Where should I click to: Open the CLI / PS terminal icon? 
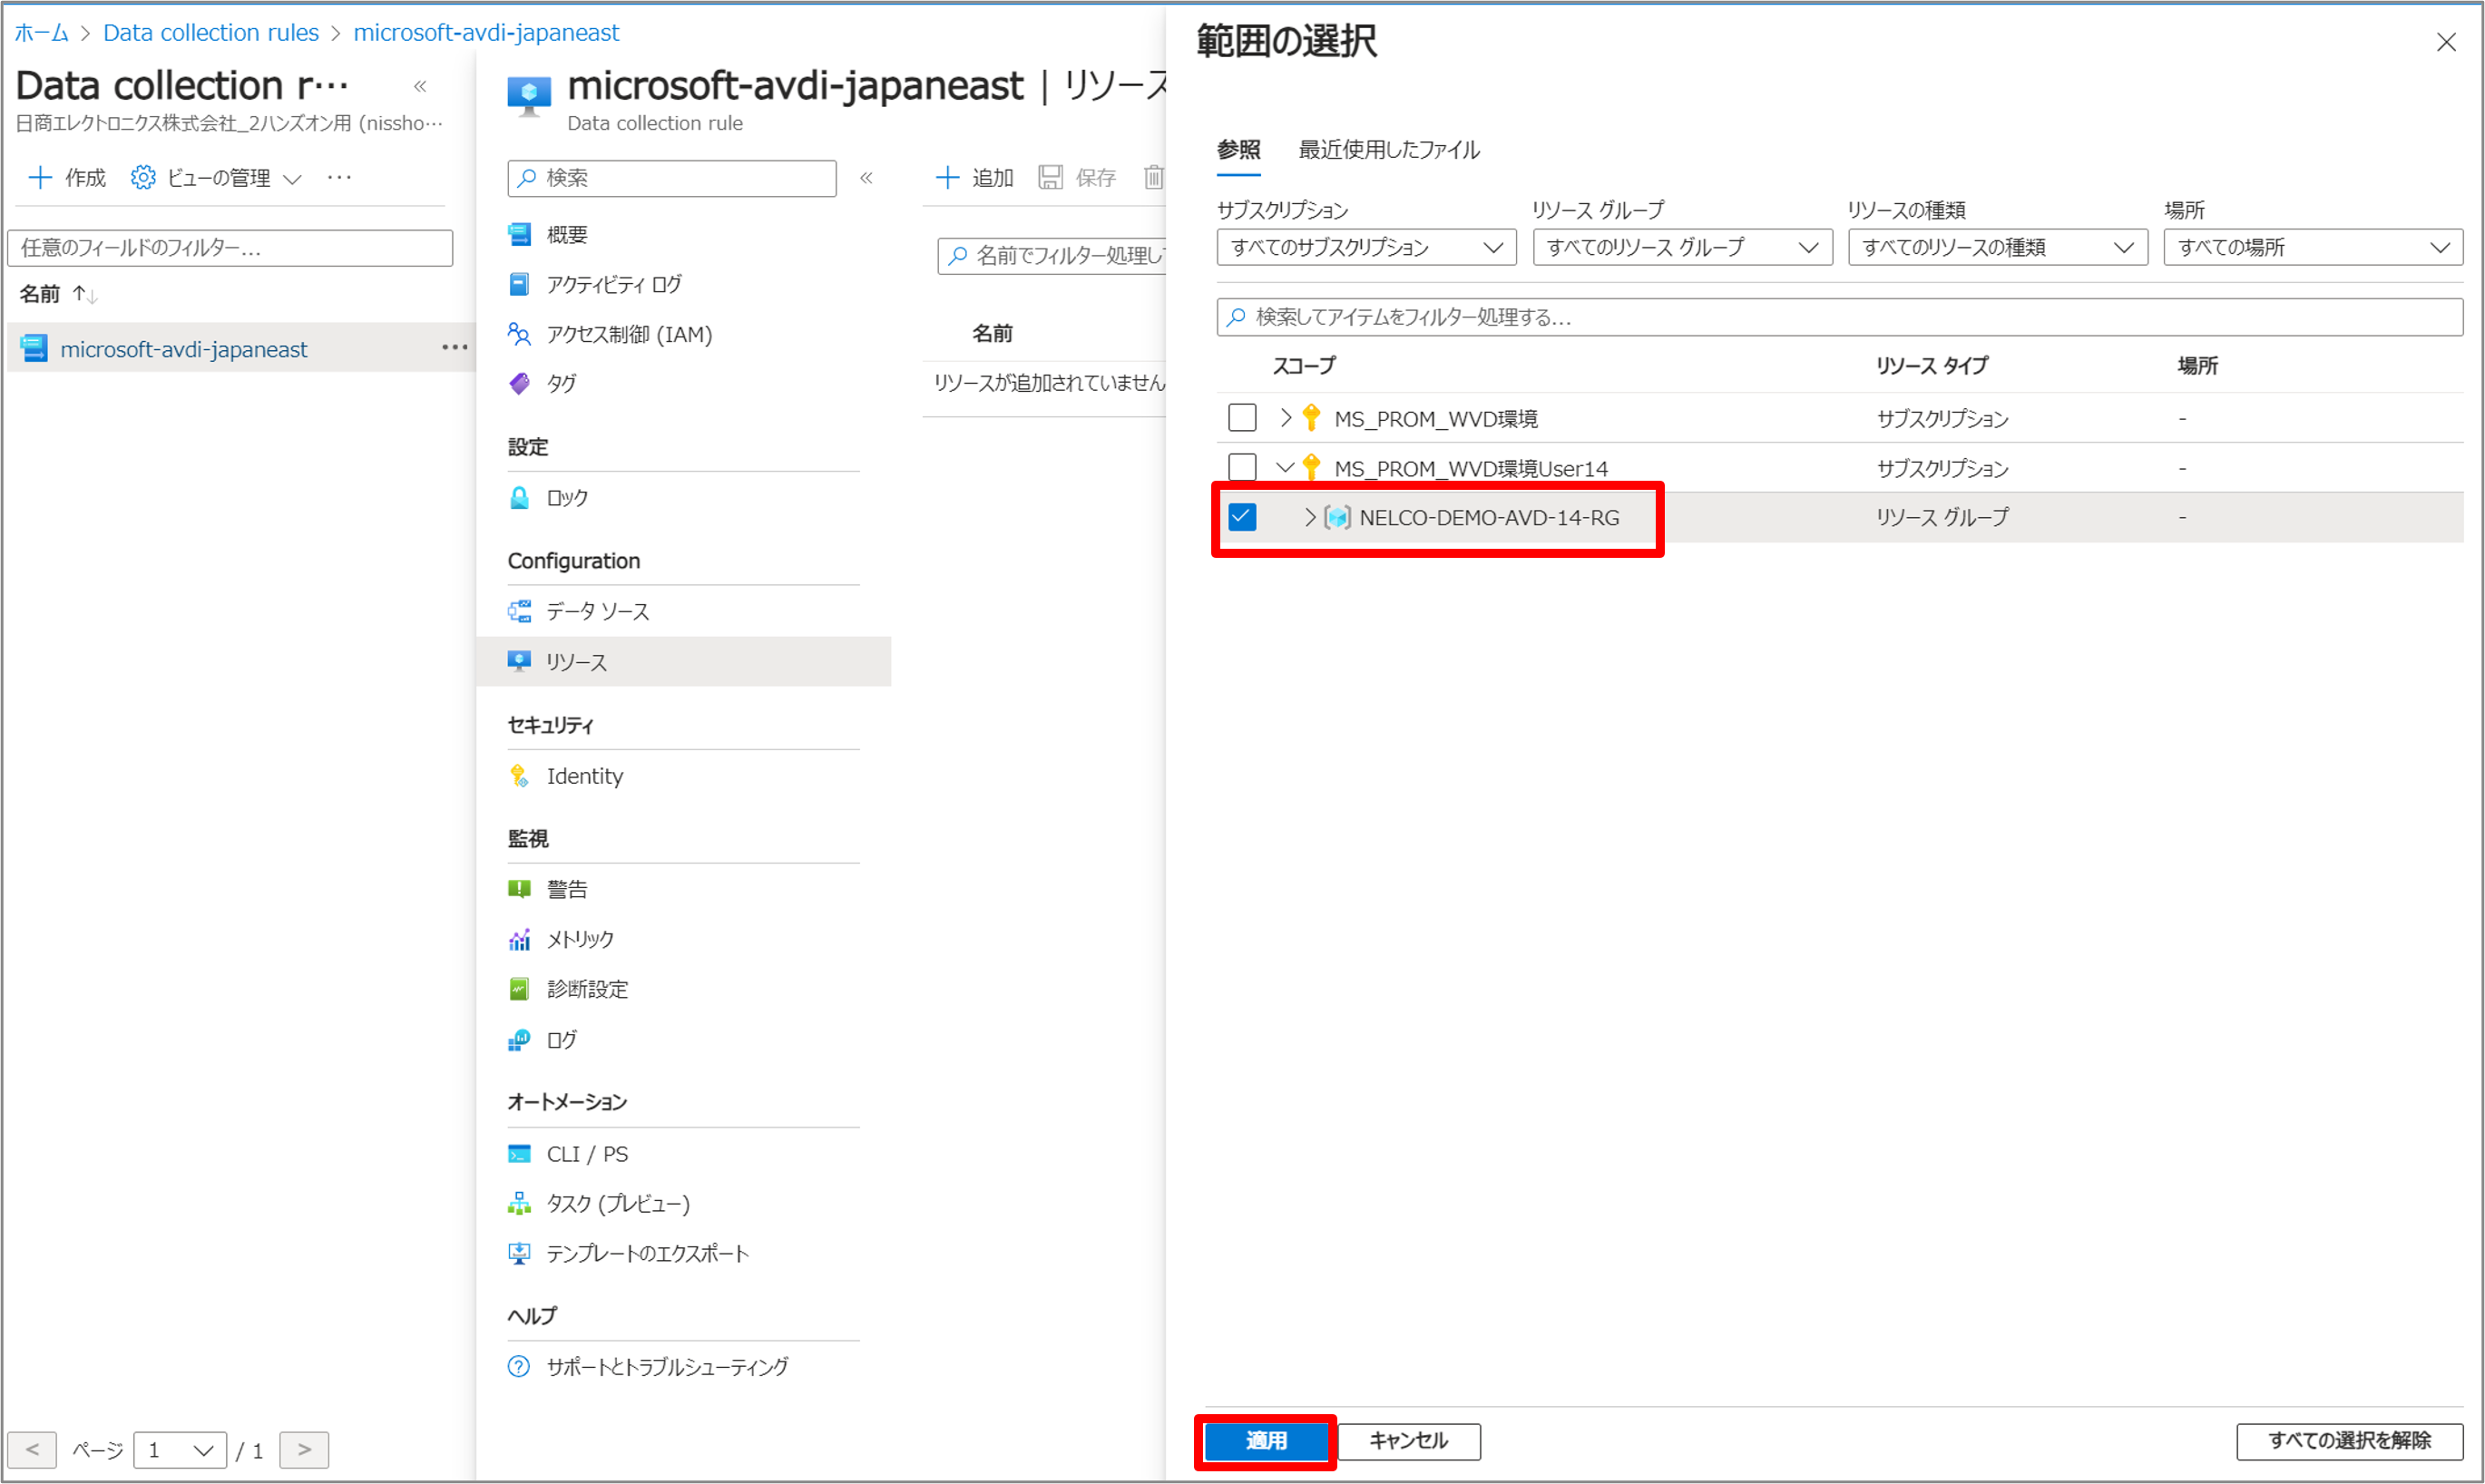tap(519, 1154)
